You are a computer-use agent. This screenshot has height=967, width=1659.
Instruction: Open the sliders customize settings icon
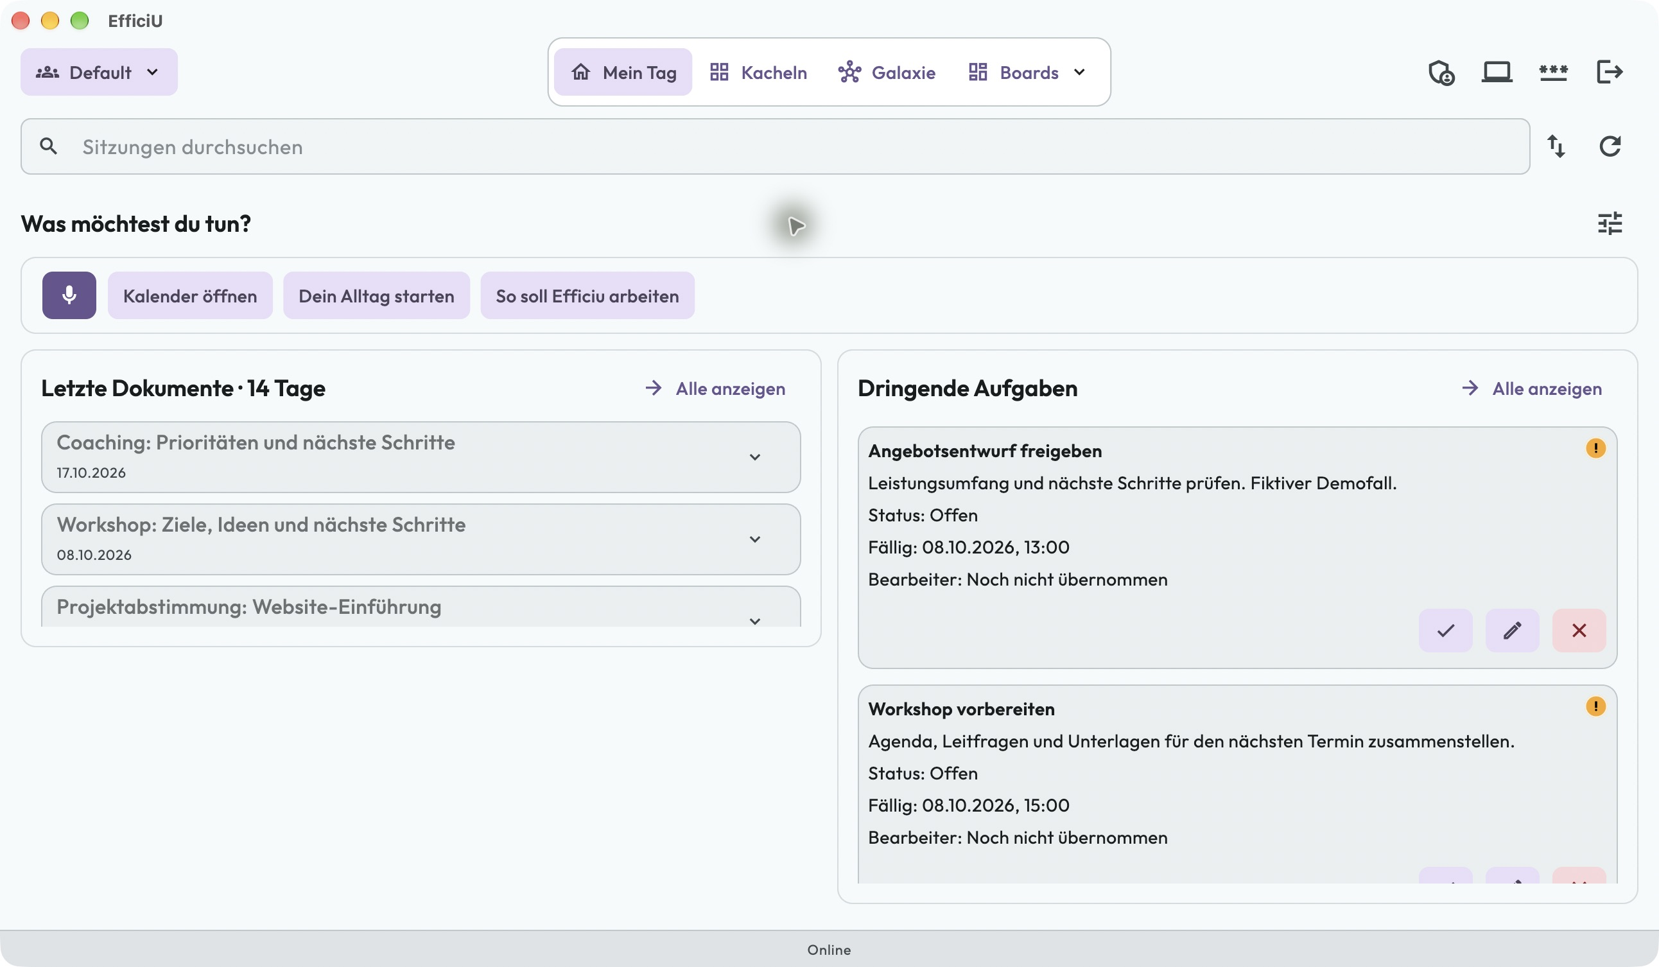1610,224
